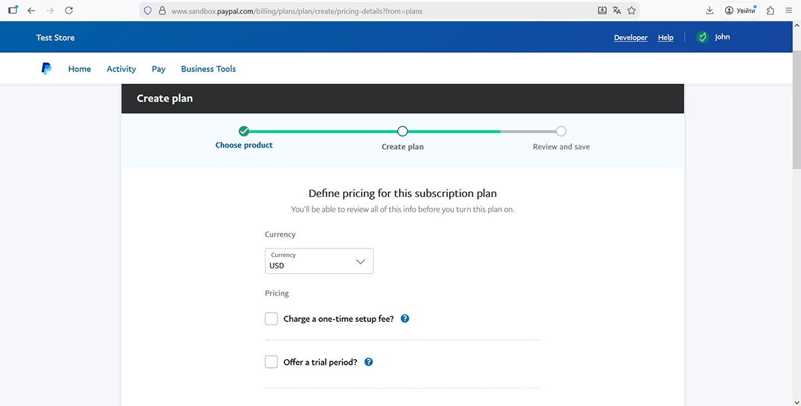Open the browser tab overview icon
This screenshot has height=406, width=801.
click(13, 10)
